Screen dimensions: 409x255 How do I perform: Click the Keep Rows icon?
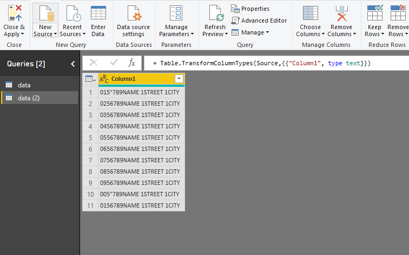375,12
